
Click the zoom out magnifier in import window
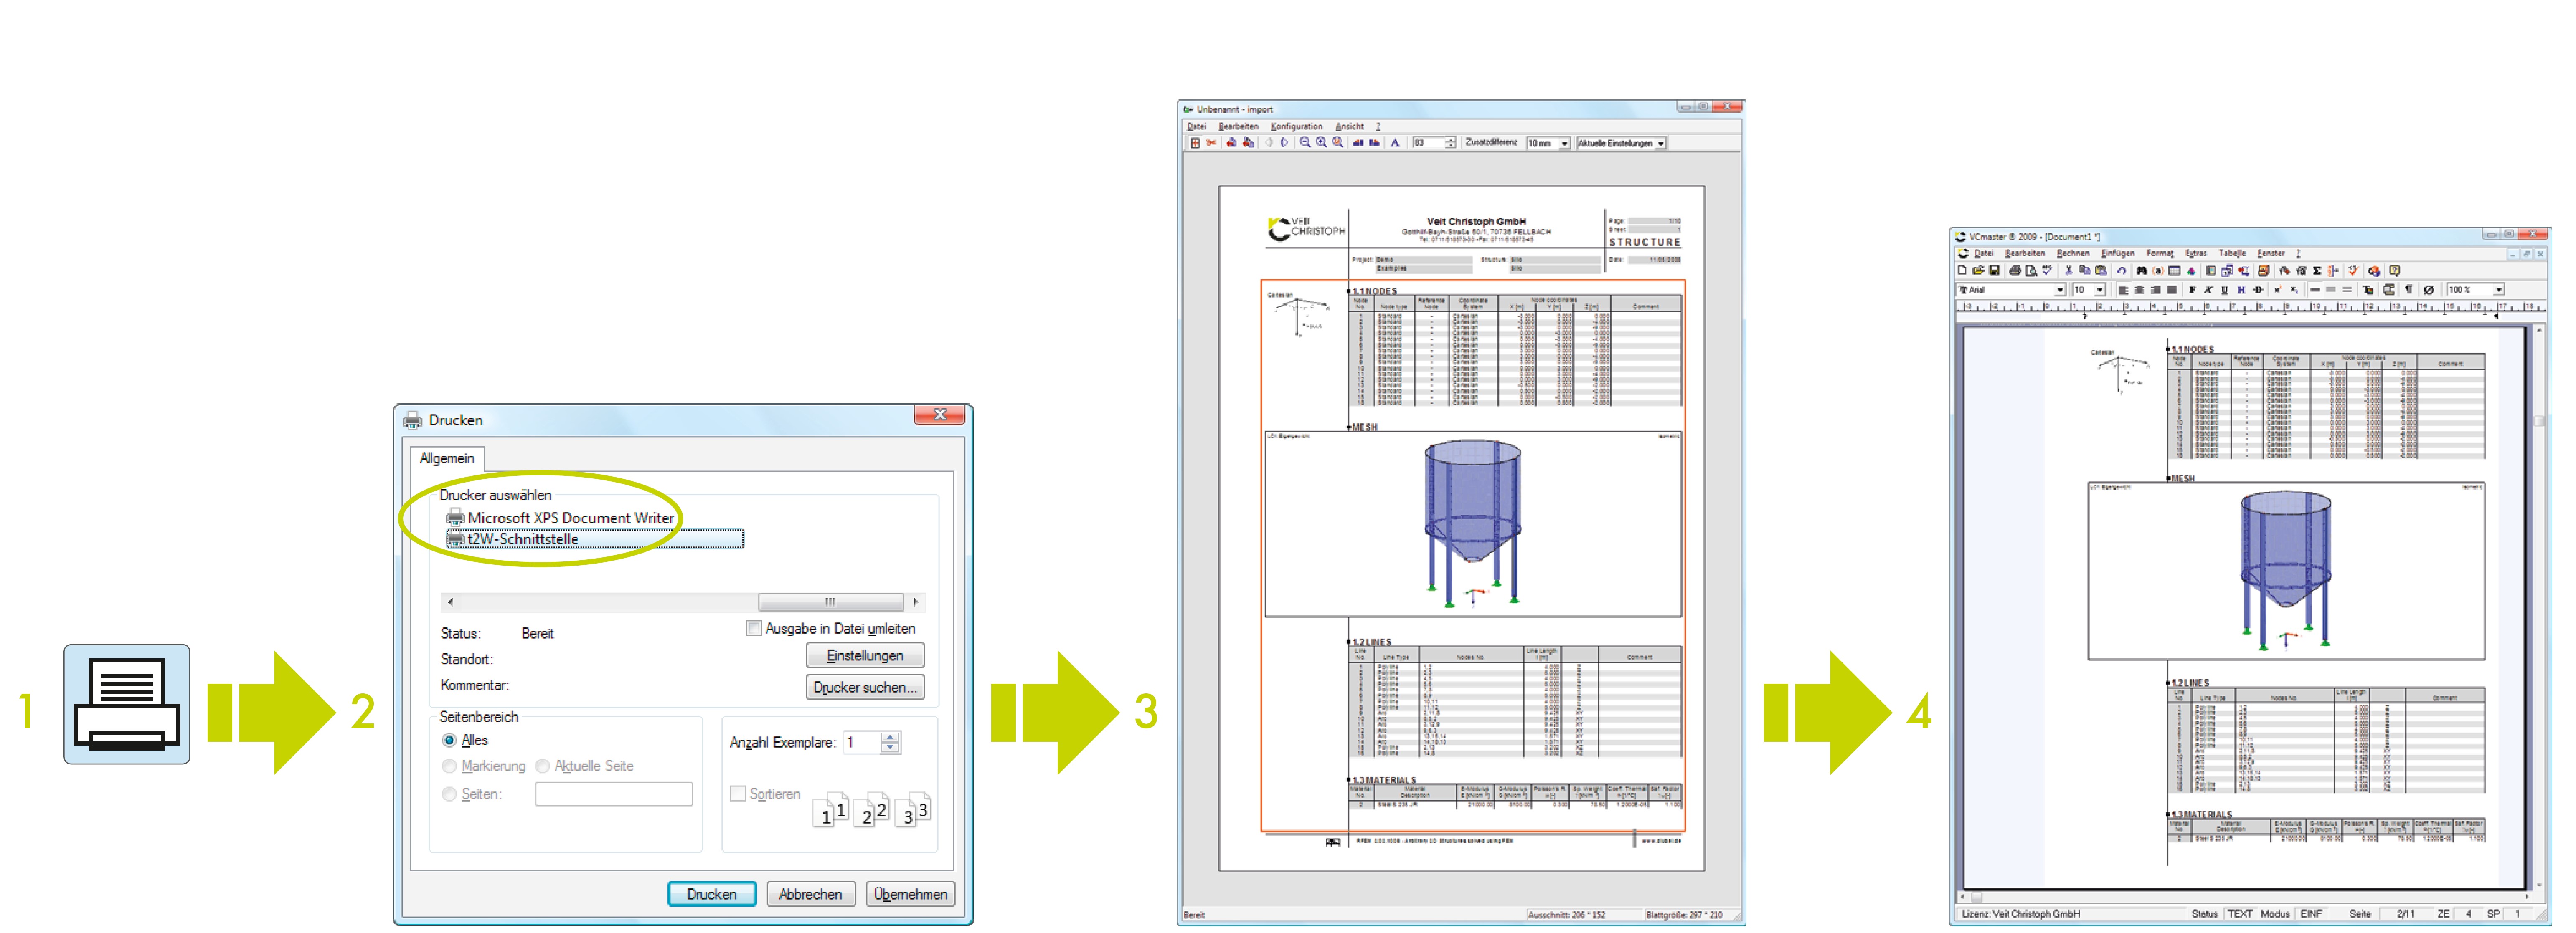click(1305, 143)
